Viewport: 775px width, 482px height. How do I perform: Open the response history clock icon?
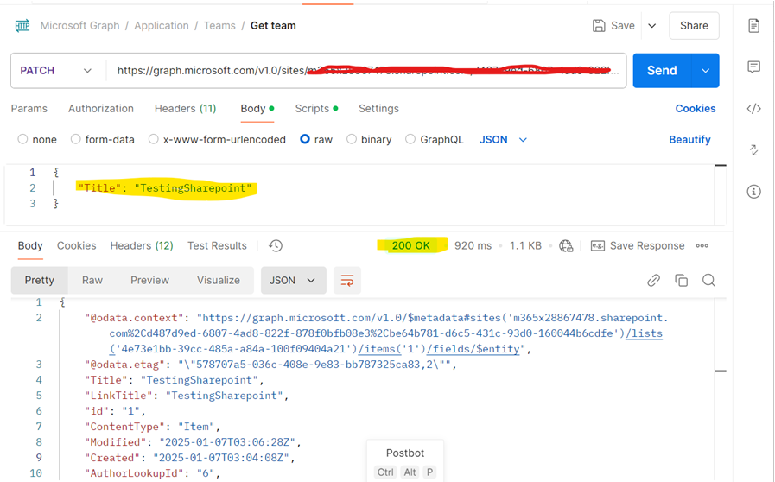[276, 245]
